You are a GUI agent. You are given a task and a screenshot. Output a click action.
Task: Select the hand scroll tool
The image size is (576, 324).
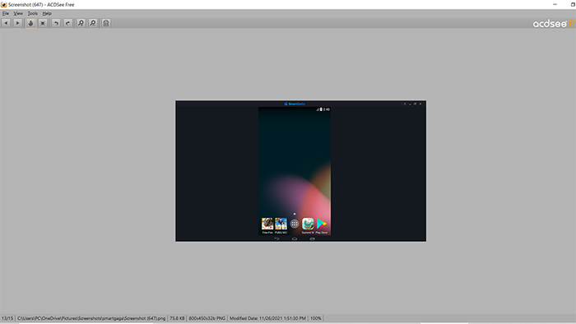[x=31, y=23]
